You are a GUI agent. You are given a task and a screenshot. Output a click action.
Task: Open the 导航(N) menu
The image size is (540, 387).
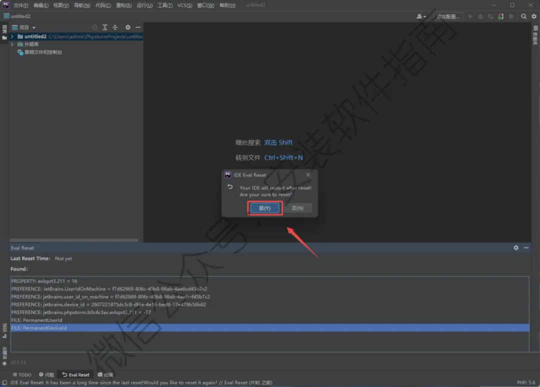point(82,5)
